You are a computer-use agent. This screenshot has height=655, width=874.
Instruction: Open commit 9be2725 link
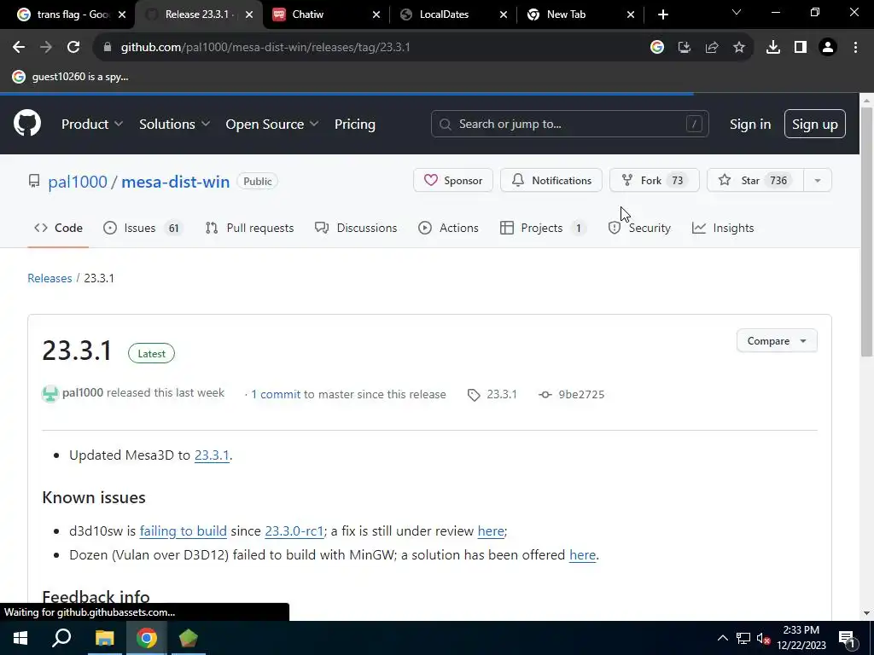tap(571, 394)
